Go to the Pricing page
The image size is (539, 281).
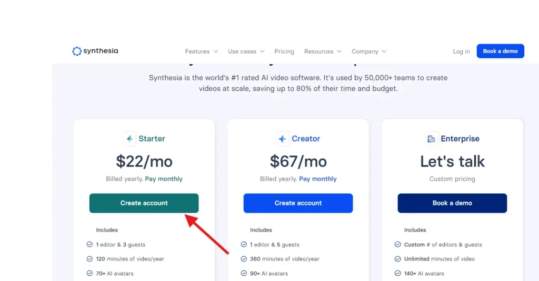tap(284, 51)
